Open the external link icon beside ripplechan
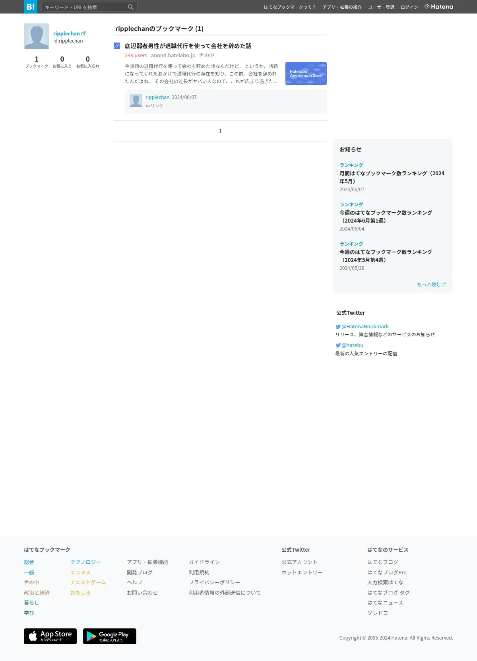The image size is (477, 661). [83, 33]
